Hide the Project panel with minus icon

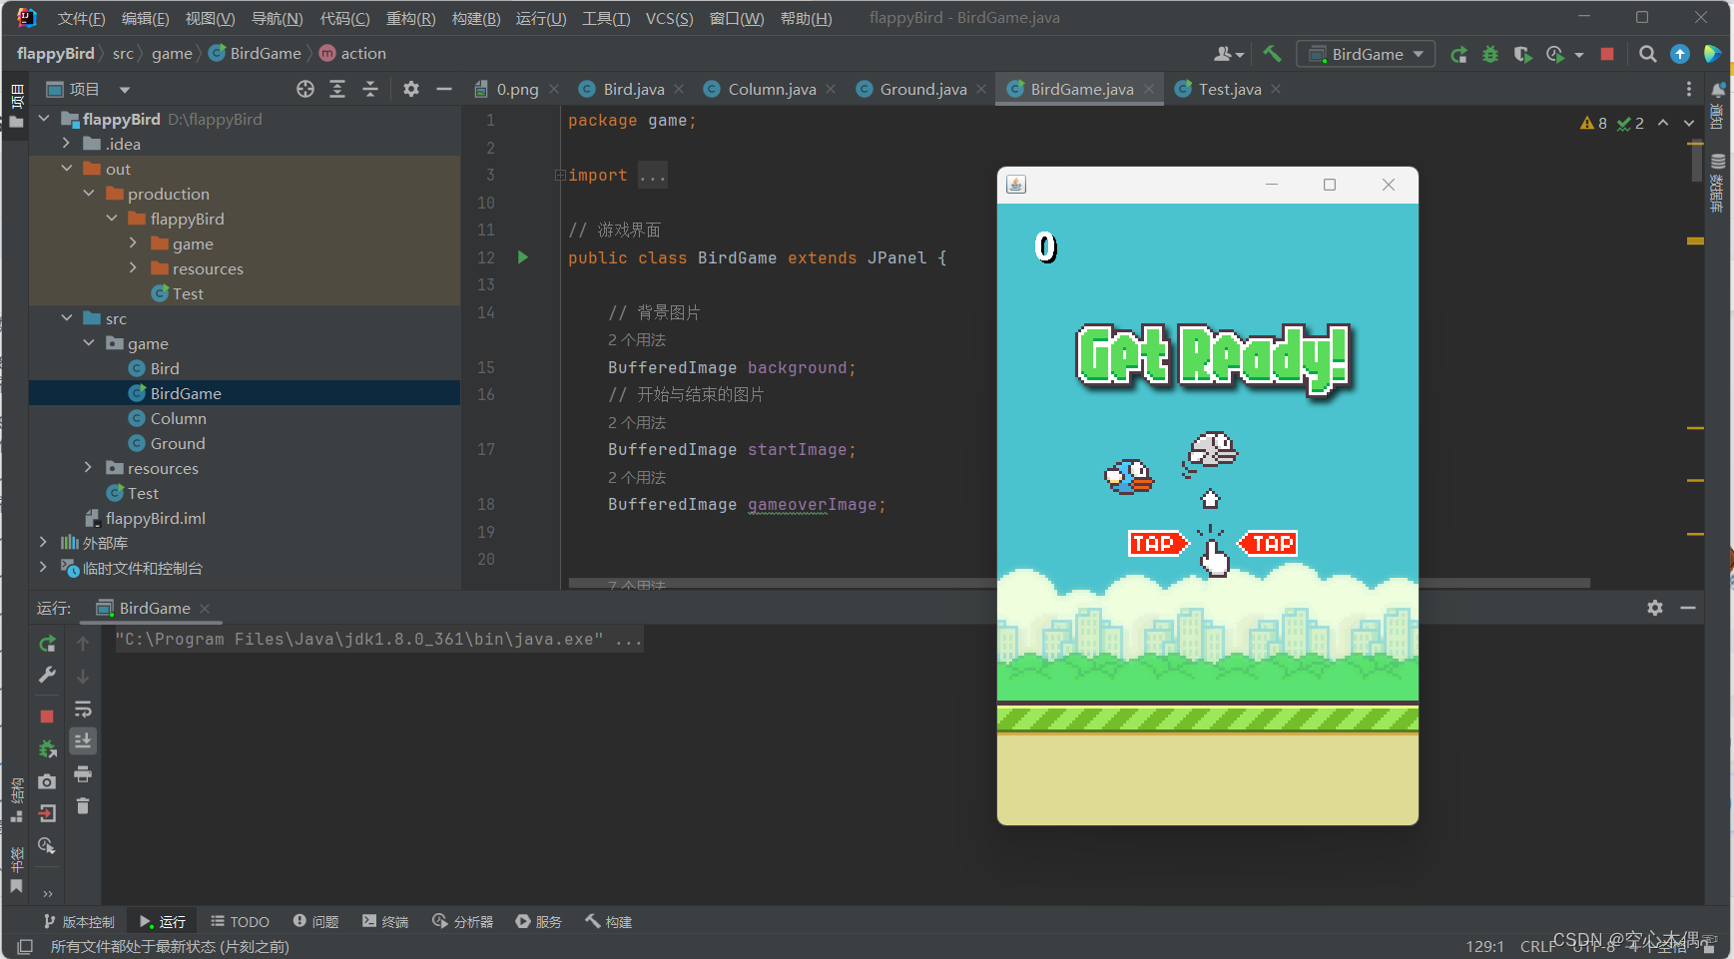coord(444,89)
